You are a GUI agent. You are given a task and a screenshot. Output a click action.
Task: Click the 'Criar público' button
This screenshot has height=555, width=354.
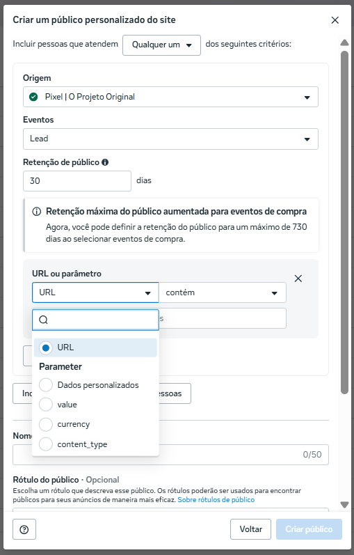[x=309, y=529]
